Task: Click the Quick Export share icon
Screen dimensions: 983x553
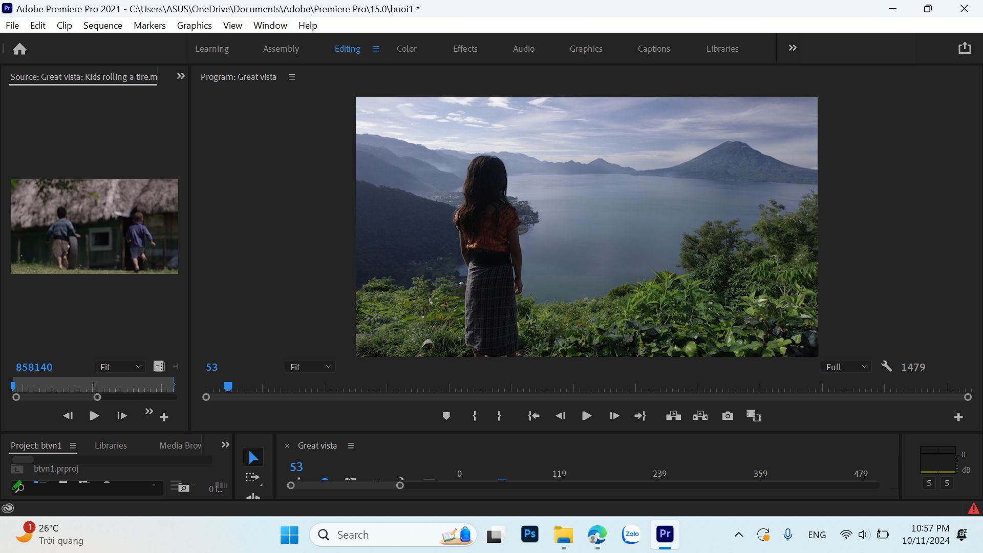Action: click(965, 48)
